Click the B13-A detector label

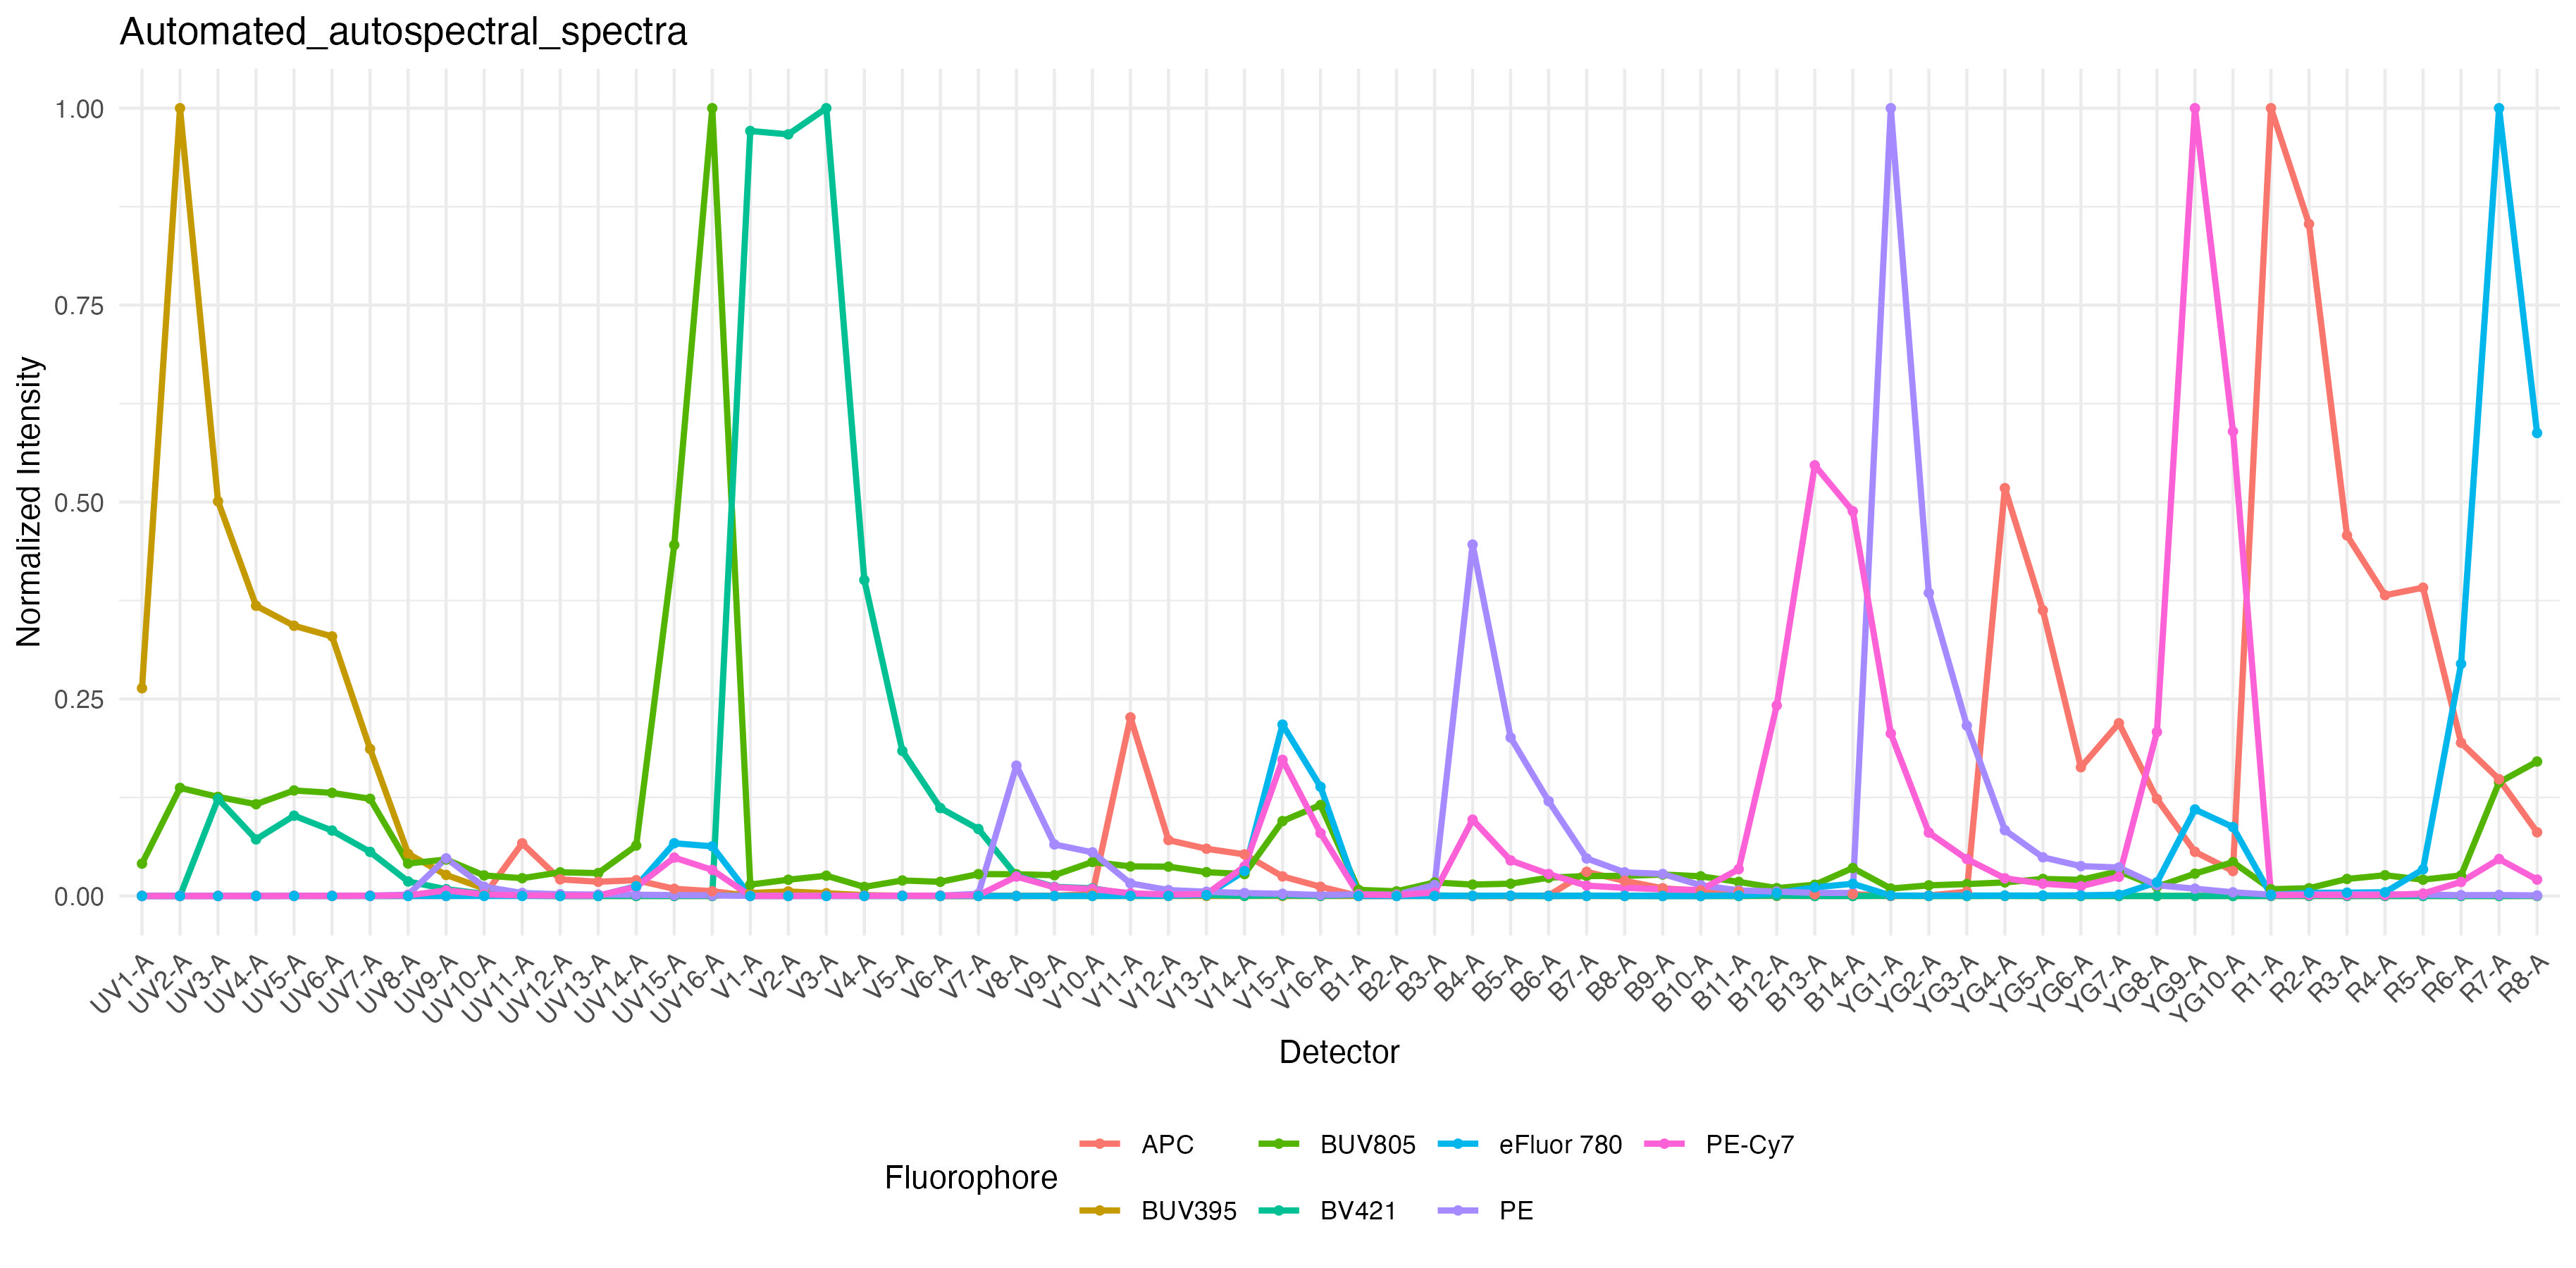1798,983
